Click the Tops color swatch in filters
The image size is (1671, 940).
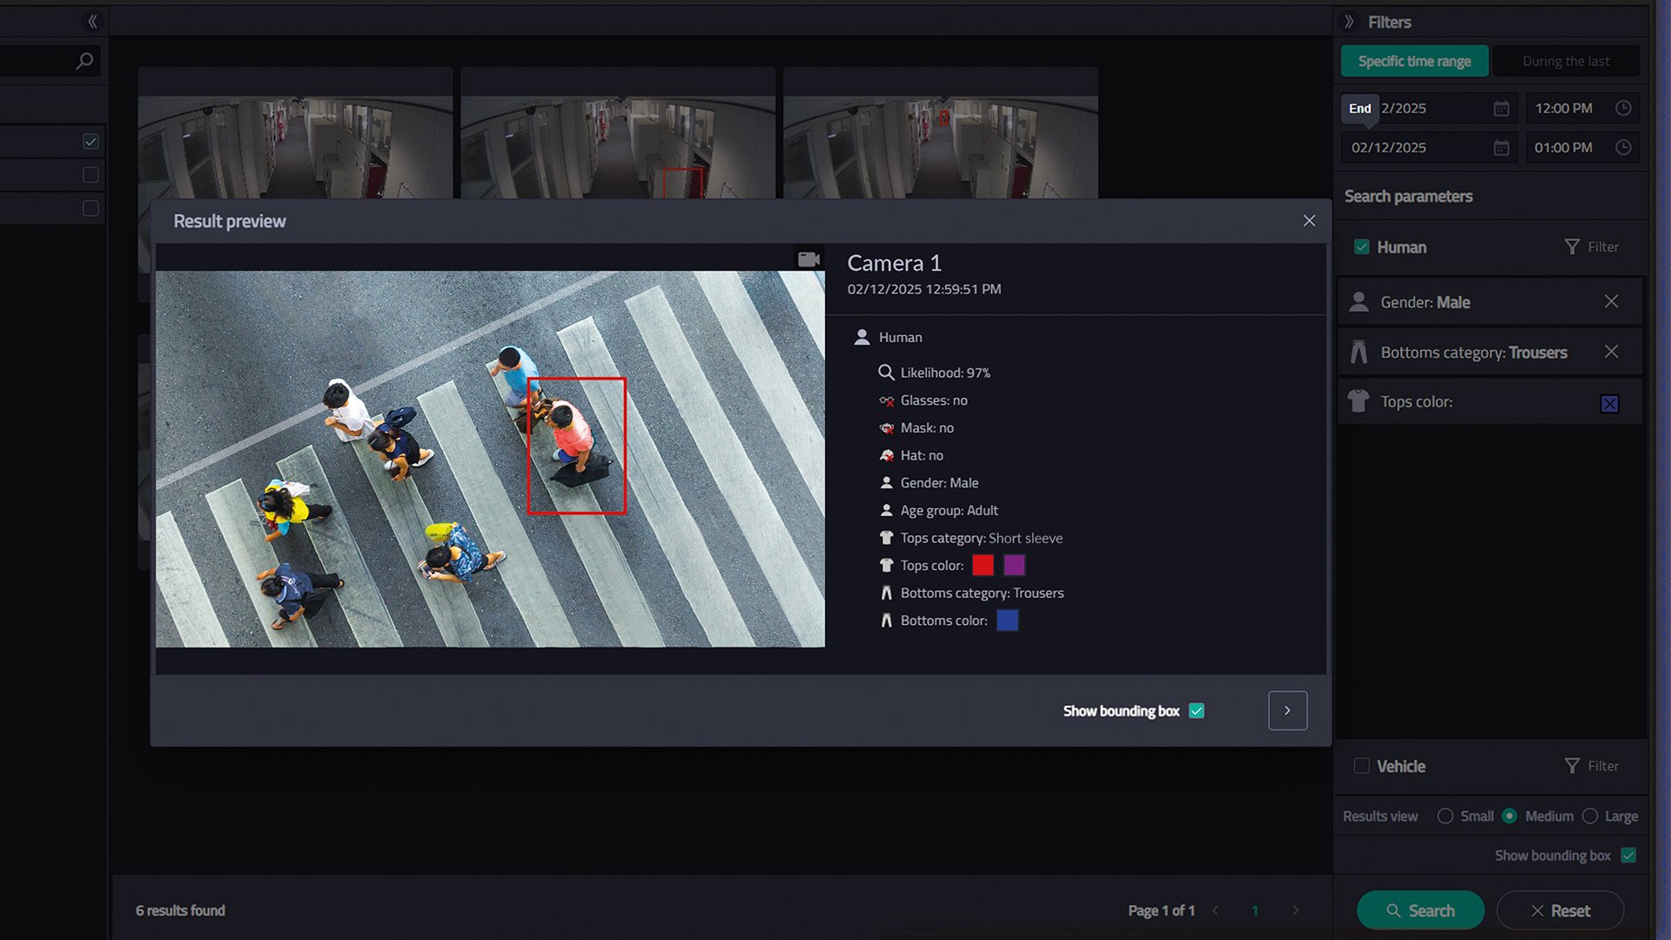coord(1609,404)
